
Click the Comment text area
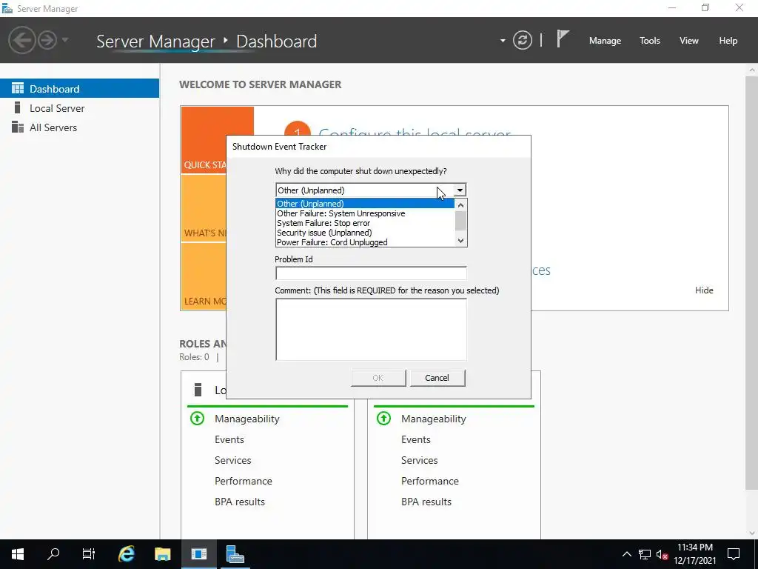point(371,330)
